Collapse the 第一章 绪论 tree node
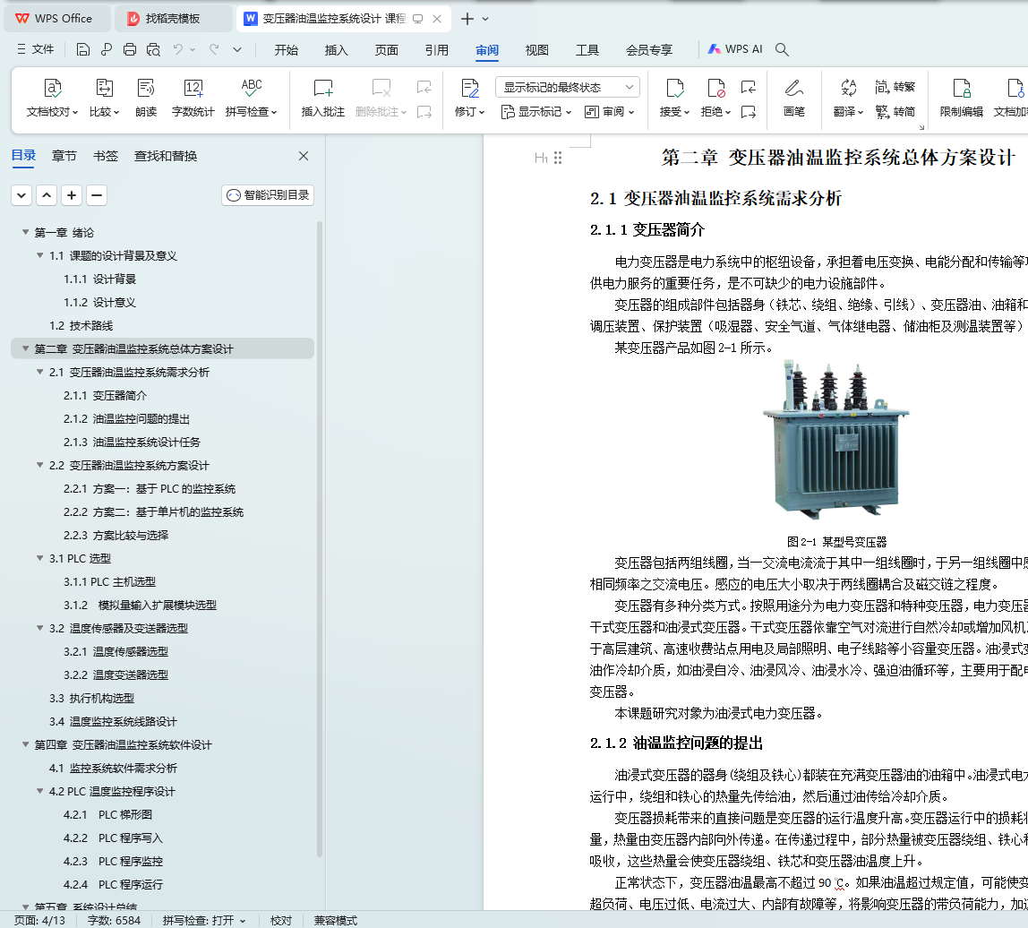The height and width of the screenshot is (928, 1028). point(26,232)
